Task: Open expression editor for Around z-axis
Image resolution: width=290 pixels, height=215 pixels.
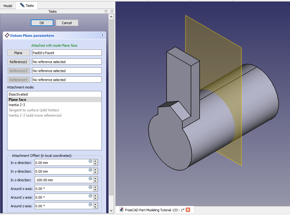Action: coord(90,204)
